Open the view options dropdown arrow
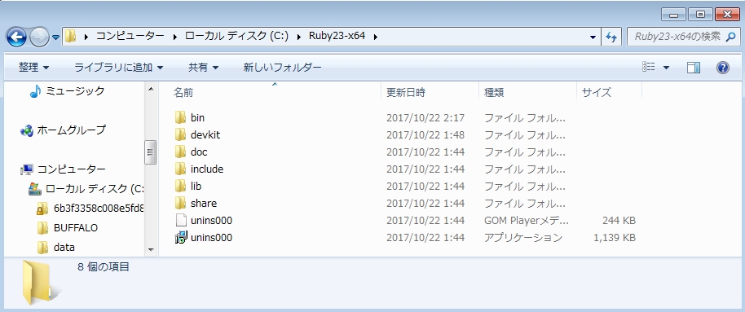The width and height of the screenshot is (745, 312). pos(666,68)
